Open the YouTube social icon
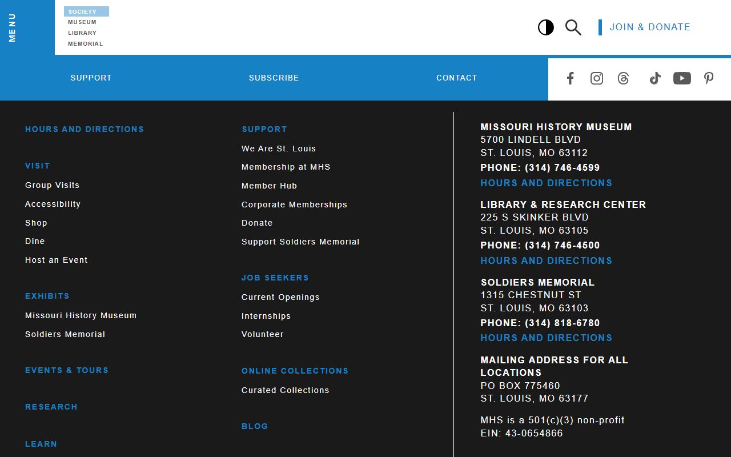The width and height of the screenshot is (731, 457). tap(682, 78)
